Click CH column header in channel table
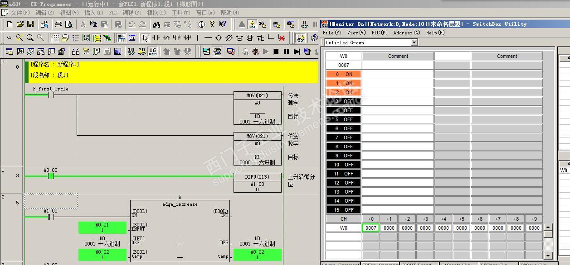570x265 pixels. click(x=343, y=219)
